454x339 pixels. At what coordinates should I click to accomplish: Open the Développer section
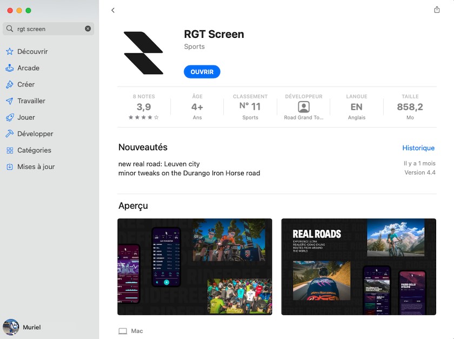35,134
